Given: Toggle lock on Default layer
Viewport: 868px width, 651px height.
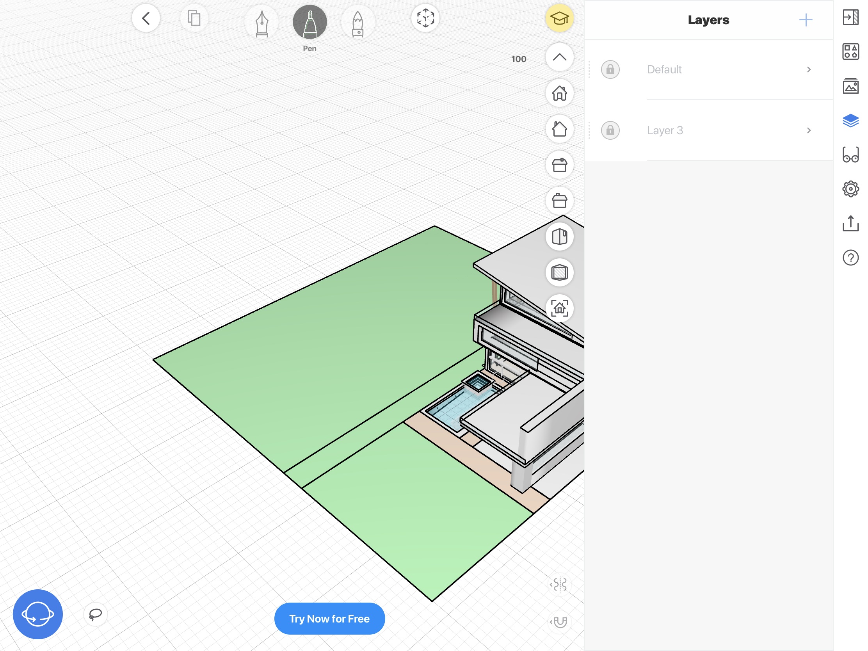Looking at the screenshot, I should click(610, 69).
